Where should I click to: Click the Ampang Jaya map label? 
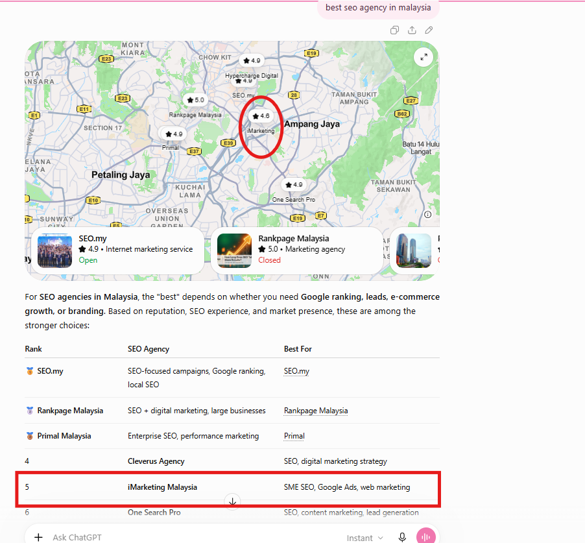(x=312, y=124)
